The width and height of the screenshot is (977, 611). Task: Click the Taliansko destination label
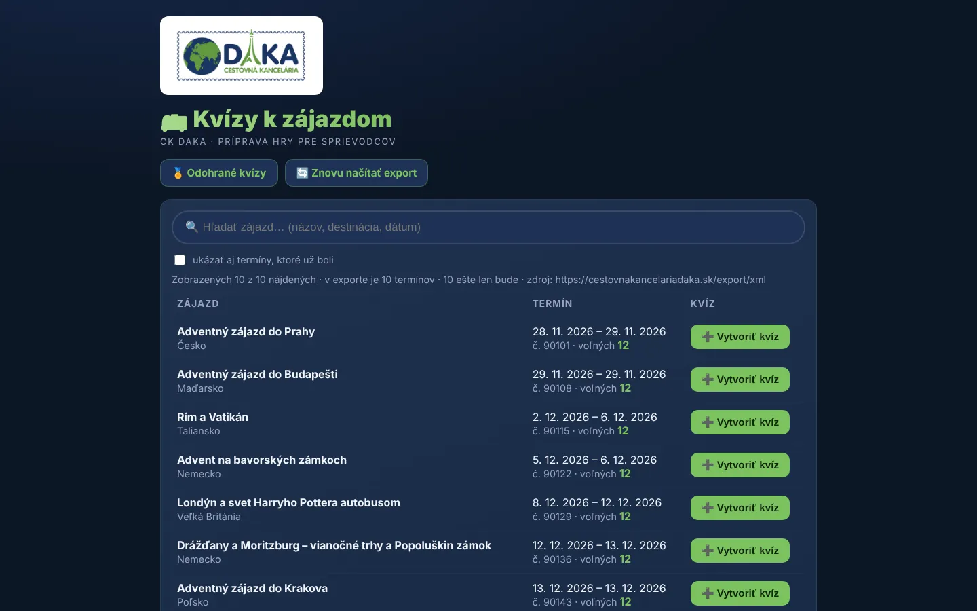(x=199, y=431)
